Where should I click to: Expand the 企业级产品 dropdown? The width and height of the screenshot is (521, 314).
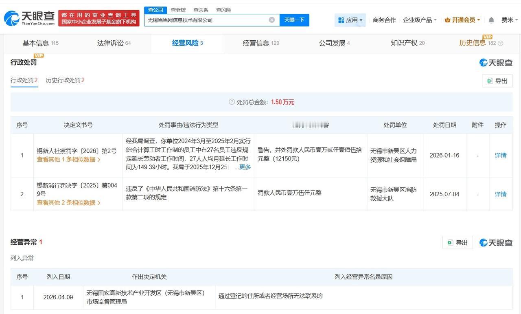417,20
